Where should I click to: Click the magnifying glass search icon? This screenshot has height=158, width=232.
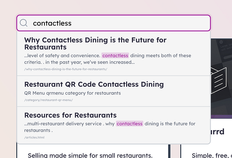coord(24,23)
